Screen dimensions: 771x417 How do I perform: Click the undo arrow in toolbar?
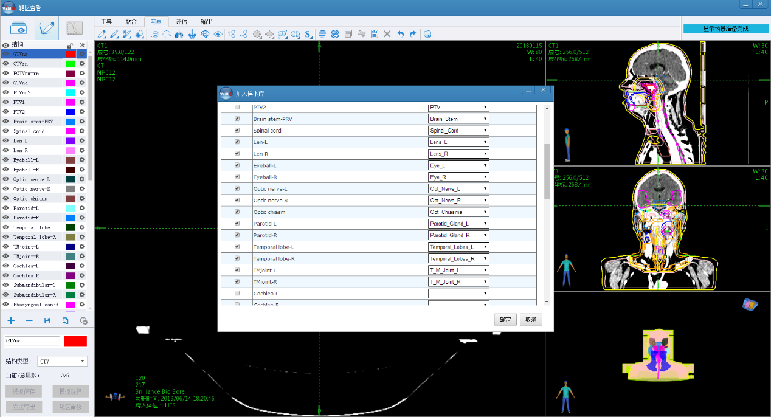(x=400, y=34)
